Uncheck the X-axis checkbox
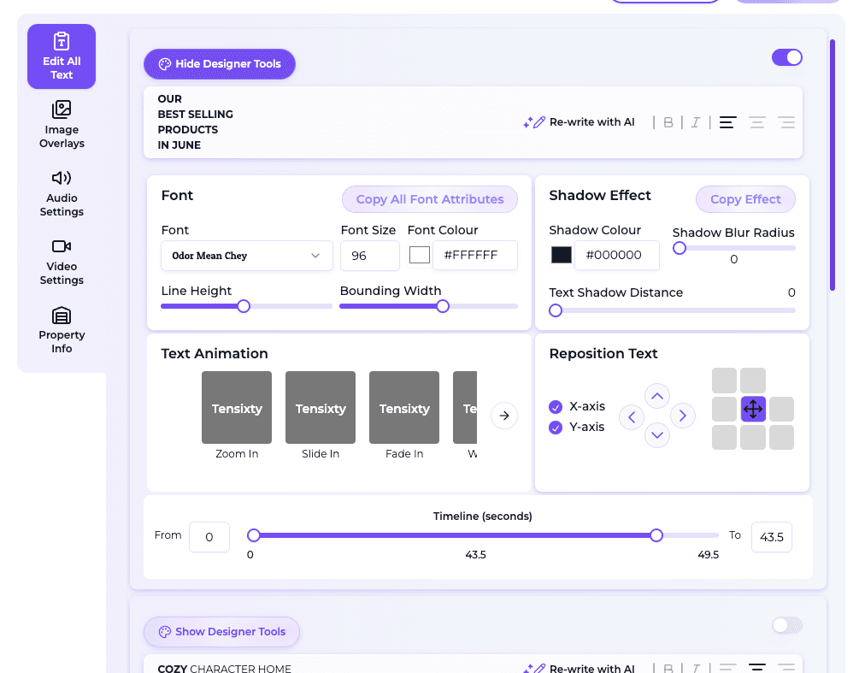The image size is (859, 673). (x=556, y=407)
